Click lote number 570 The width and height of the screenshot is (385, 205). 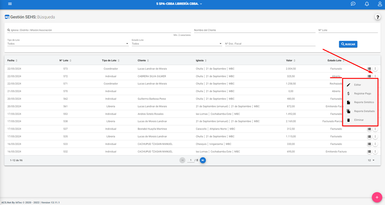(x=65, y=91)
